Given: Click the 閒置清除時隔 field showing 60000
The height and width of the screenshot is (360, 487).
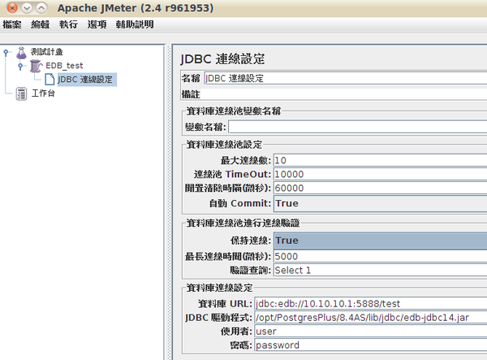Looking at the screenshot, I should pyautogui.click(x=380, y=188).
